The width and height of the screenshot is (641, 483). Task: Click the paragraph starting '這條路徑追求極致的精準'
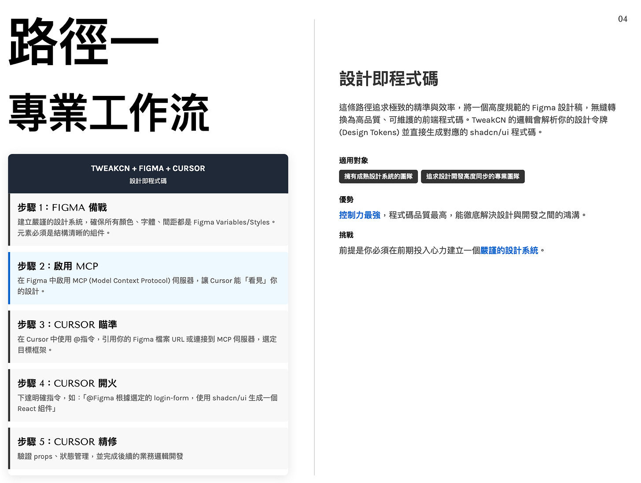tap(477, 120)
